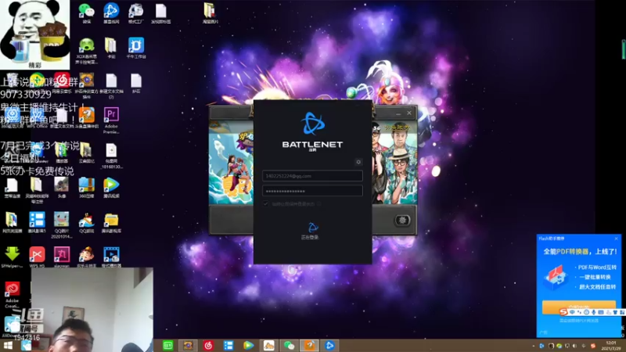This screenshot has height=352, width=626.
Task: Open the gear button in the Hearthstone launcher window
Action: pyautogui.click(x=402, y=220)
